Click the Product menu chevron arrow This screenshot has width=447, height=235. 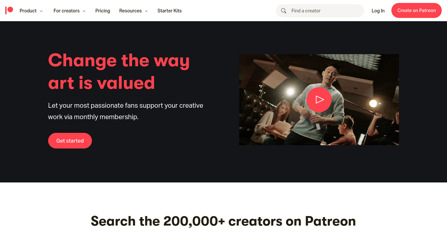pos(41,11)
